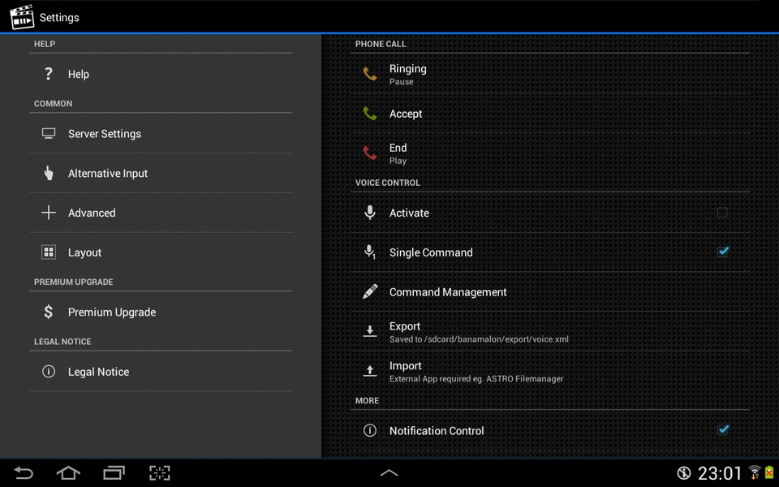Click the upload arrow Import icon
The height and width of the screenshot is (487, 779).
[x=370, y=371]
